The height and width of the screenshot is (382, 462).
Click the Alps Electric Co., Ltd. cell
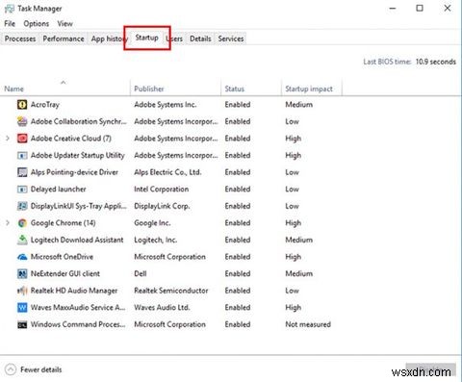click(x=167, y=172)
